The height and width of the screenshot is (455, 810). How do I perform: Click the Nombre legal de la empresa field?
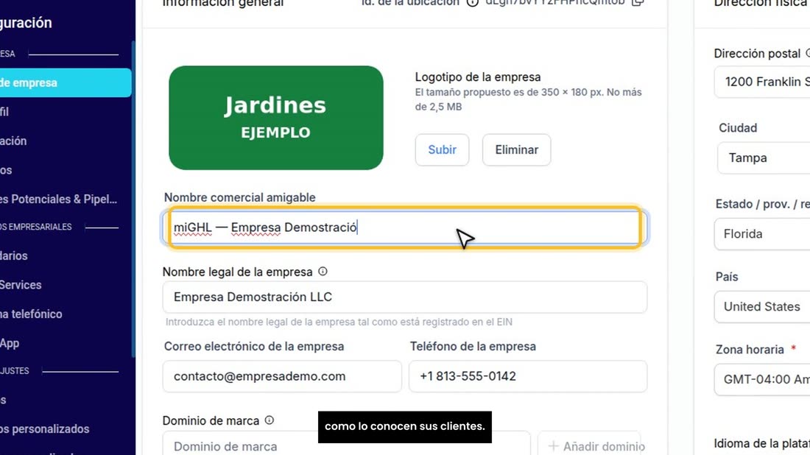405,297
